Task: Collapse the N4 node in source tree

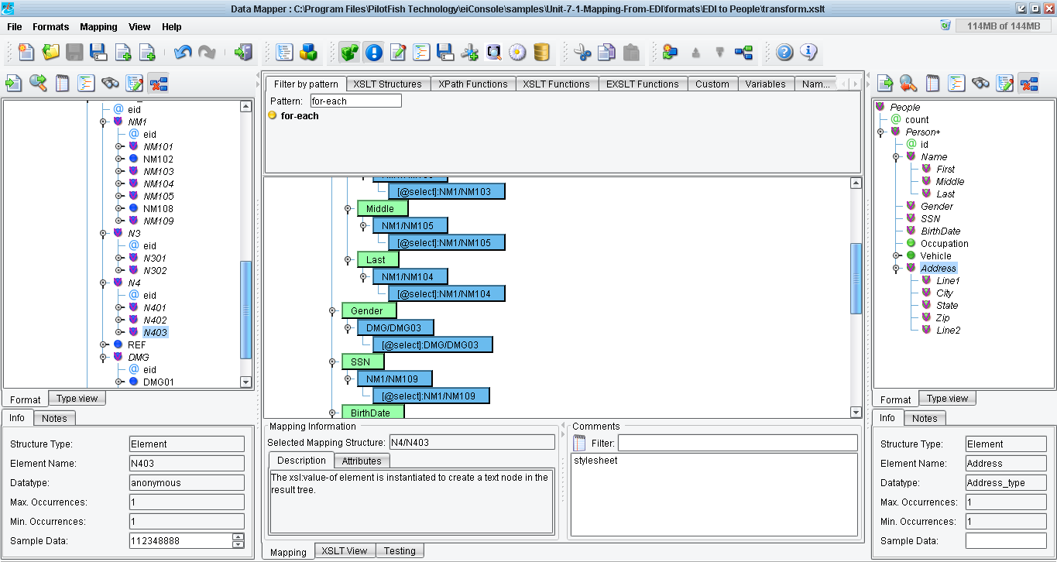Action: 103,283
